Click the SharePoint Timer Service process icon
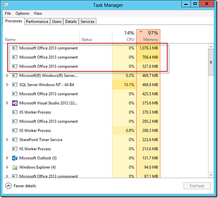This screenshot has width=218, height=198. (14, 139)
